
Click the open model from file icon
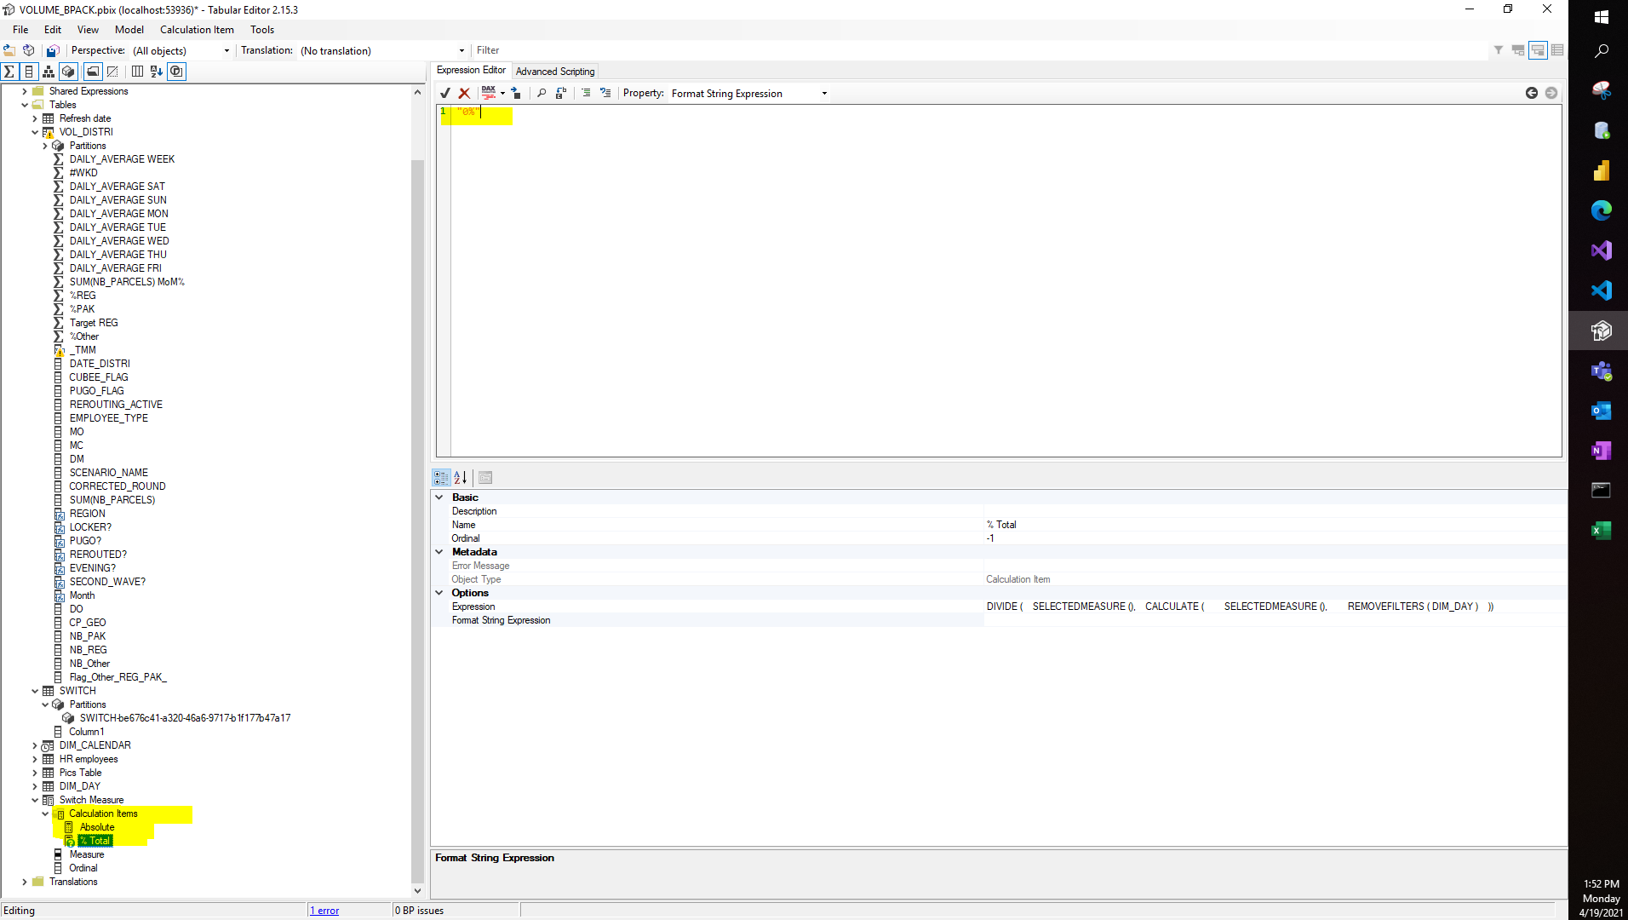9,50
